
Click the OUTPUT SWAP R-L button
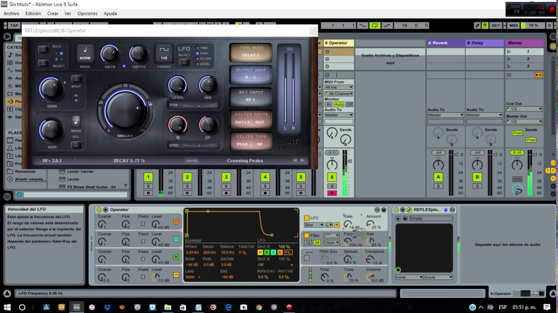coord(251,74)
